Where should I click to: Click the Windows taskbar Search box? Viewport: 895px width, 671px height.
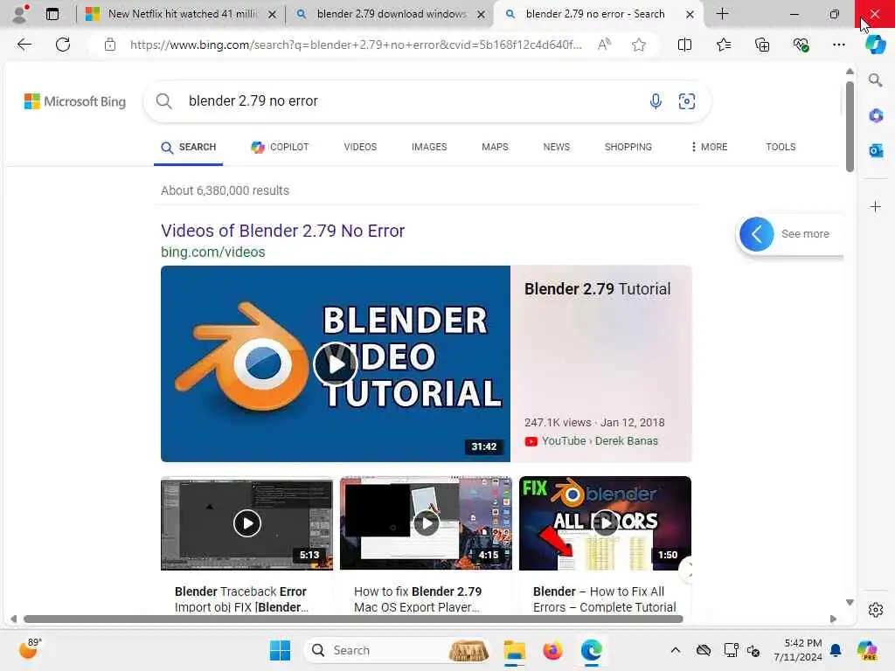(x=399, y=650)
